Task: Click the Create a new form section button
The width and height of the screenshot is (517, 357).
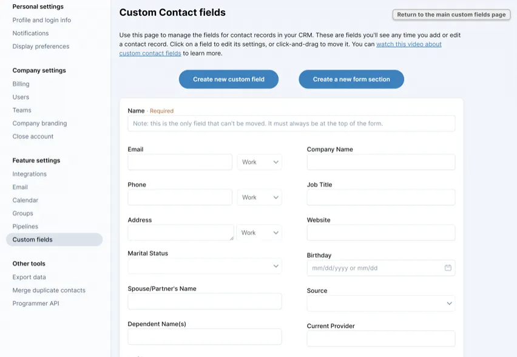Action: click(351, 79)
